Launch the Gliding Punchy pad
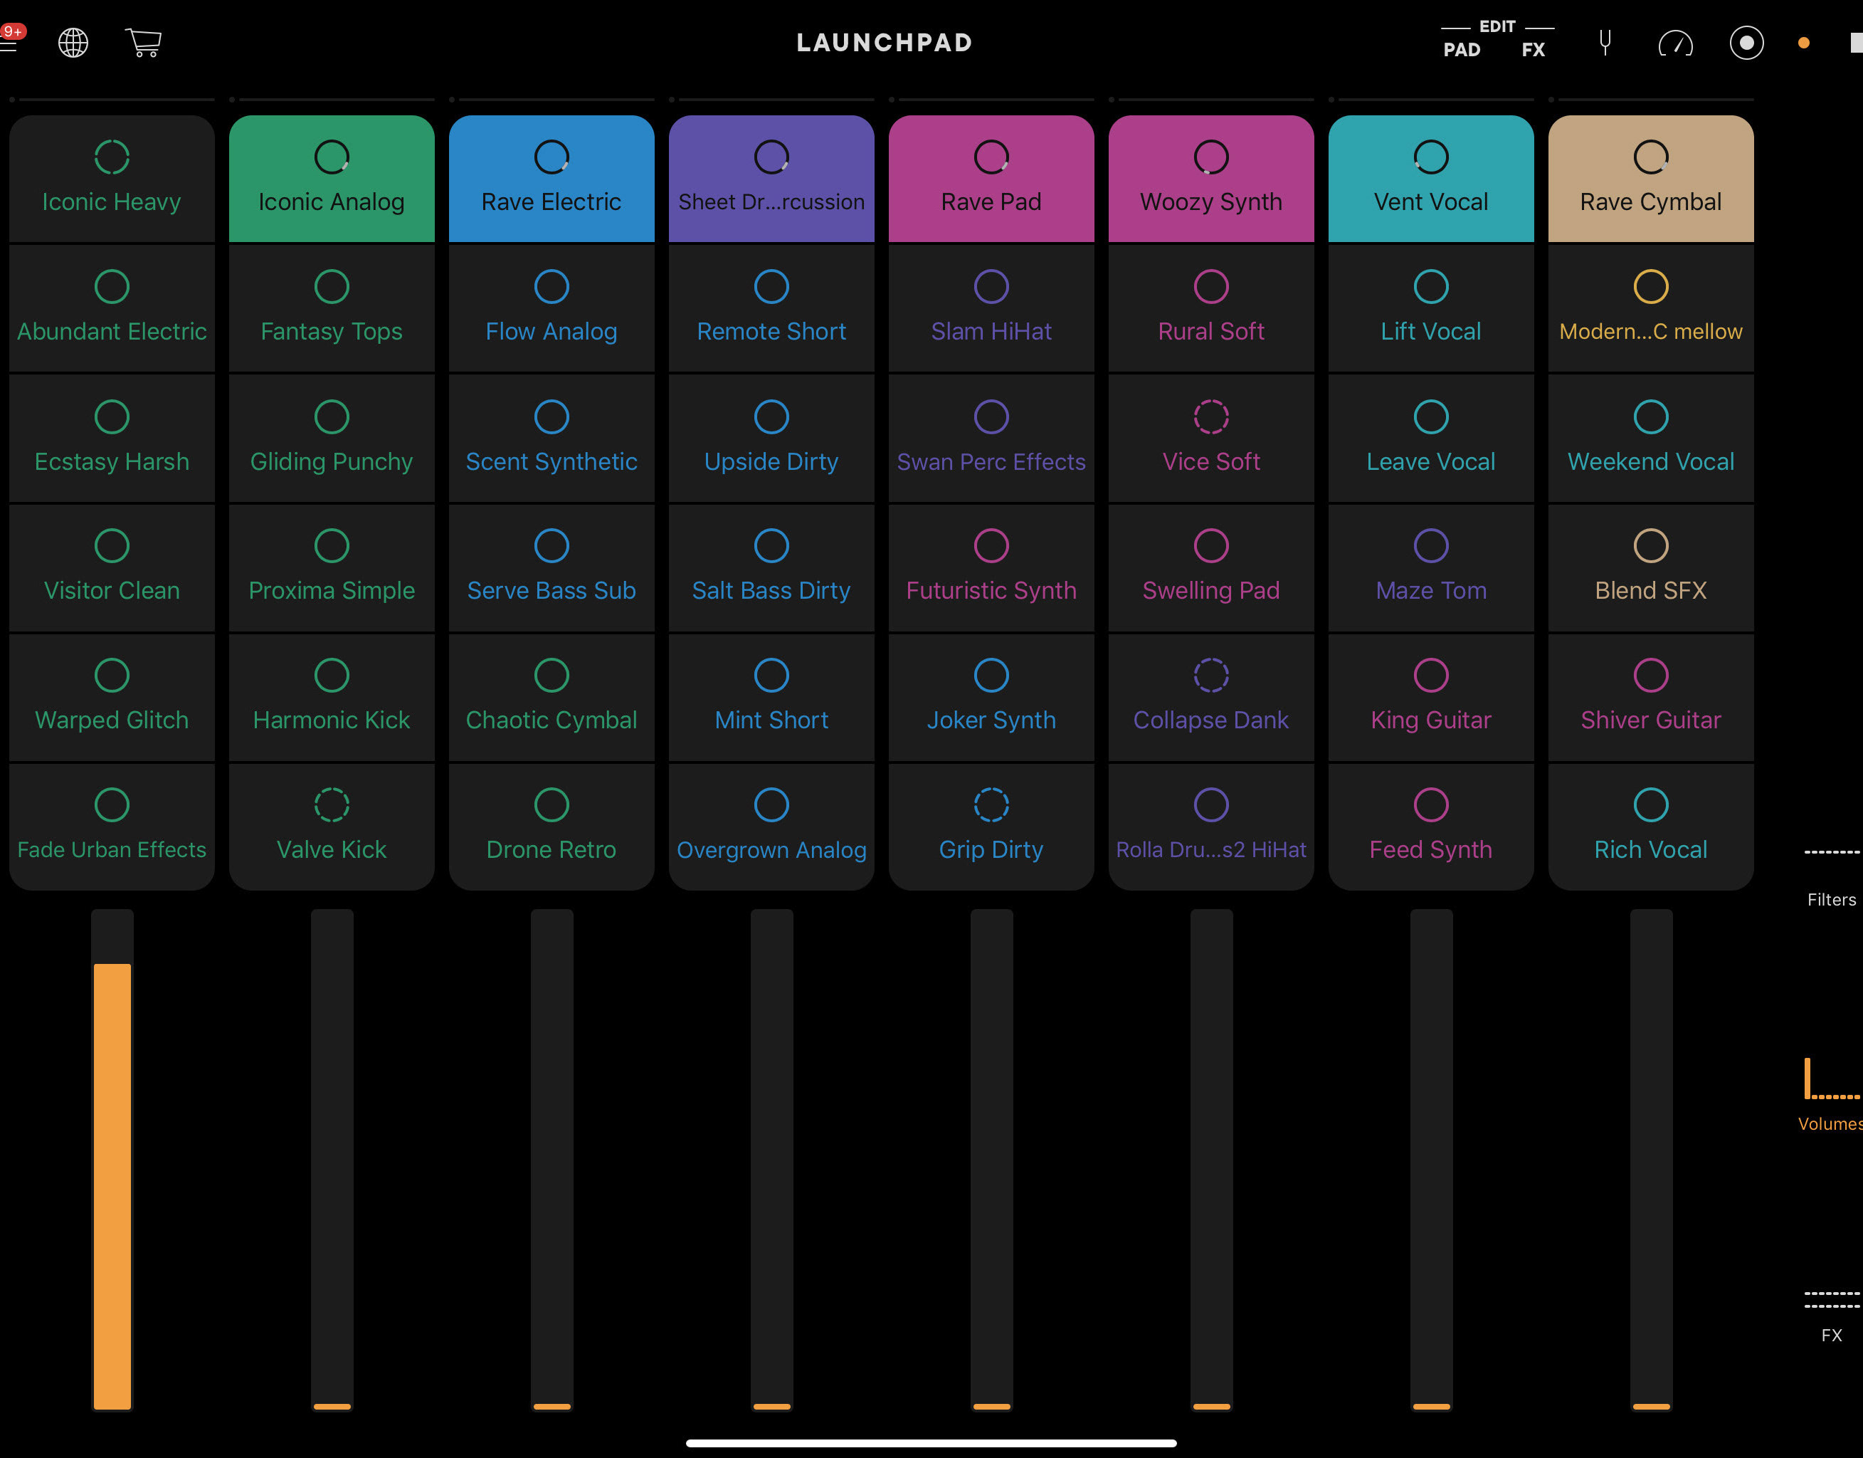 [x=332, y=438]
